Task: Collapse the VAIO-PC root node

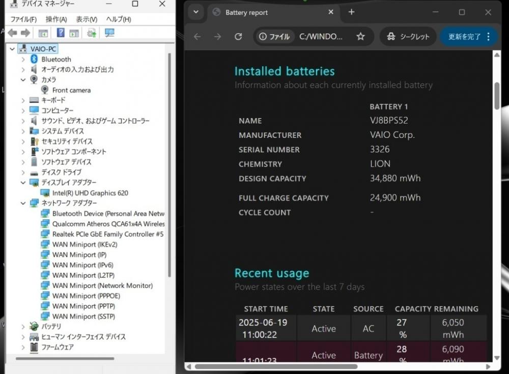Action: tap(12, 49)
